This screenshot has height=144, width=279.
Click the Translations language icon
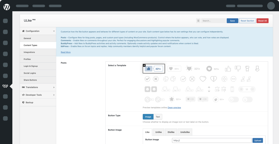(23, 87)
